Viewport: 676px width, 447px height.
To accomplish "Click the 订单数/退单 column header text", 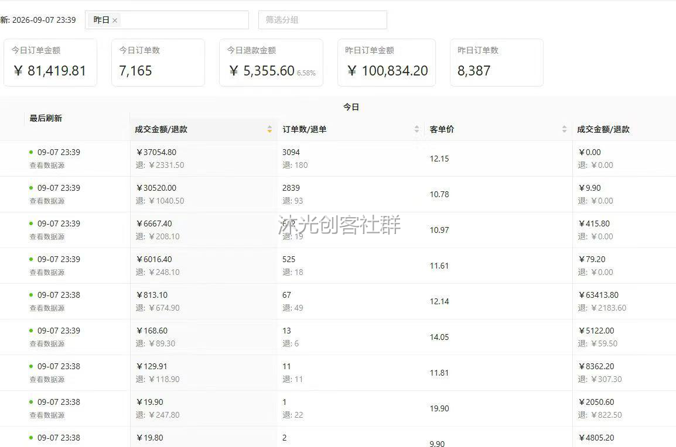I will pyautogui.click(x=305, y=130).
